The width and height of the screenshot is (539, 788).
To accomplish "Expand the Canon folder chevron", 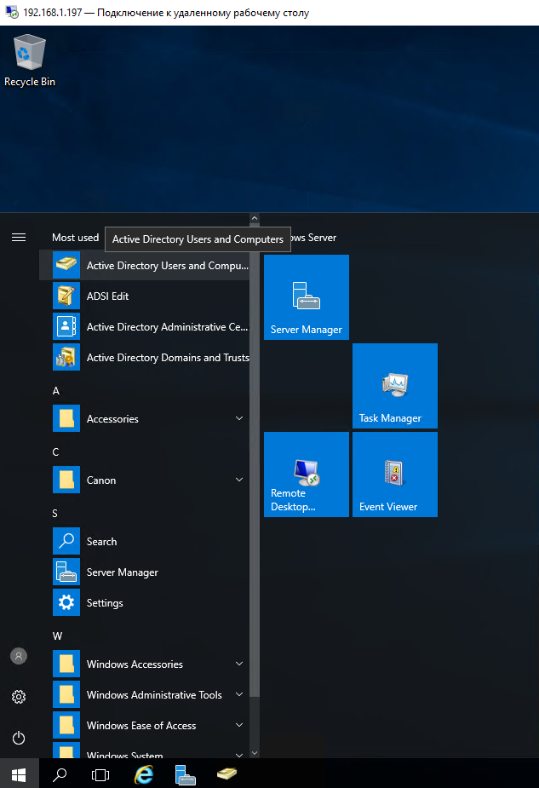I will coord(239,480).
